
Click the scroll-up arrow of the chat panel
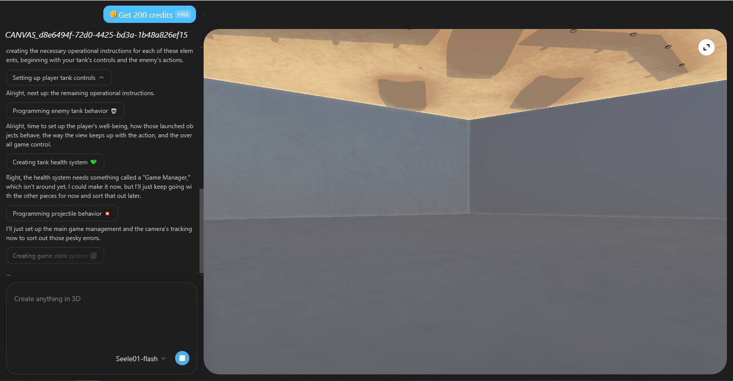202,47
